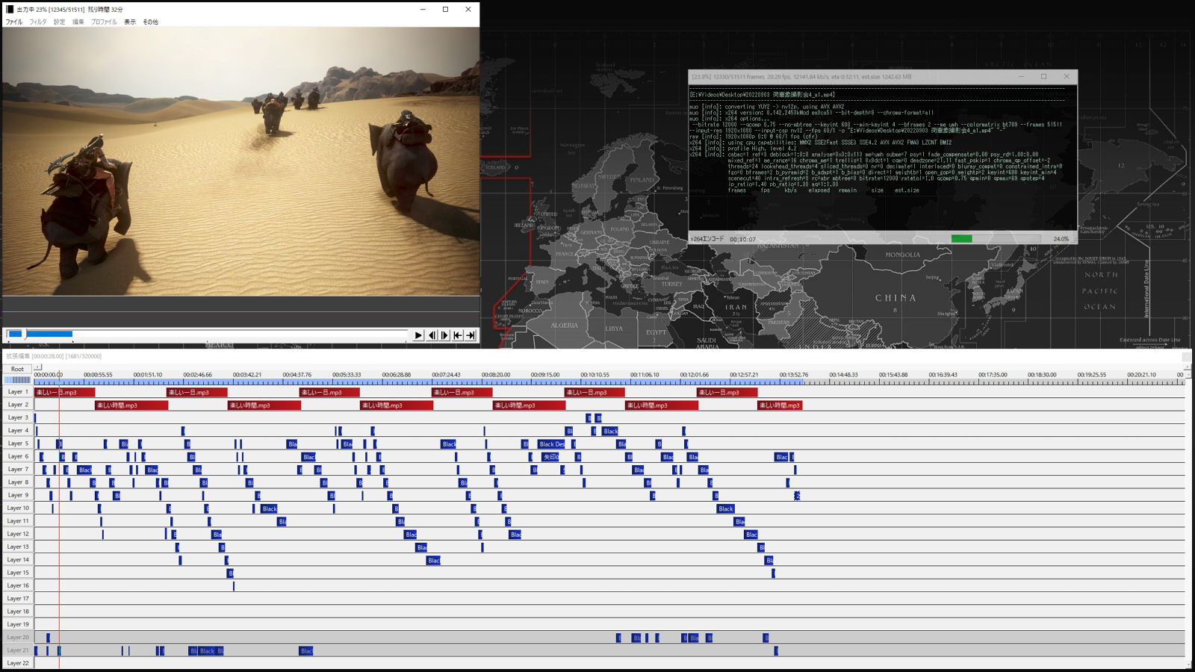Open the その他 menu
1195x672 pixels.
(x=150, y=22)
